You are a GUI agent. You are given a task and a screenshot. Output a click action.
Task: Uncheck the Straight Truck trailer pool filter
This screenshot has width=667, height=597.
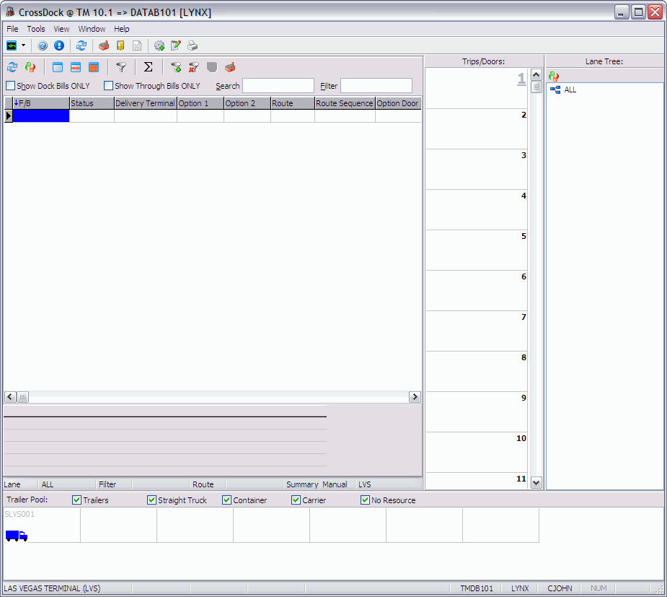coord(151,500)
